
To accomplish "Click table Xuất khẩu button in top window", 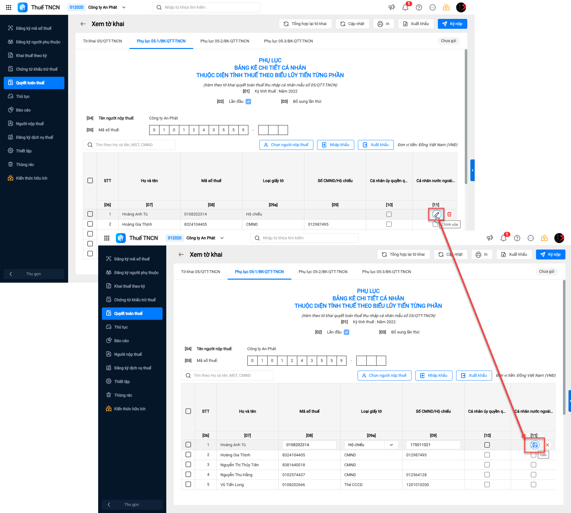I will coord(376,145).
